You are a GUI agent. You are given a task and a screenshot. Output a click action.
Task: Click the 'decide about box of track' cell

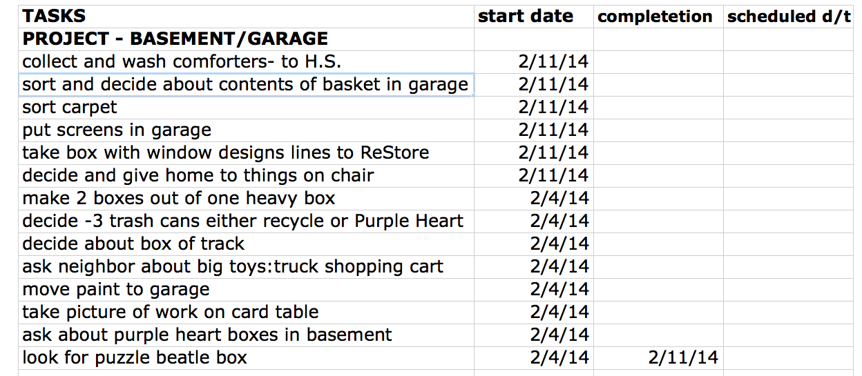(x=247, y=244)
